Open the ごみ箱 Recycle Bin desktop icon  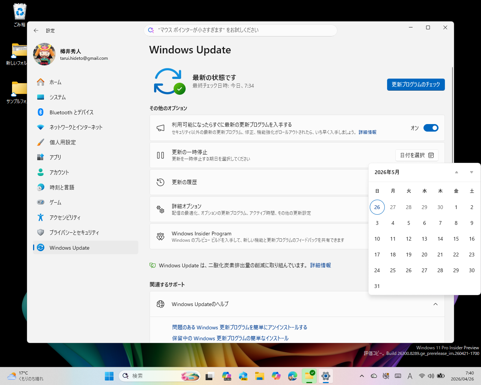pyautogui.click(x=20, y=15)
